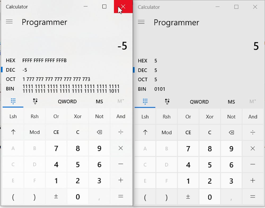The height and width of the screenshot is (208, 265).
Task: Open the hamburger navigation menu in right calculator
Action: click(x=141, y=22)
